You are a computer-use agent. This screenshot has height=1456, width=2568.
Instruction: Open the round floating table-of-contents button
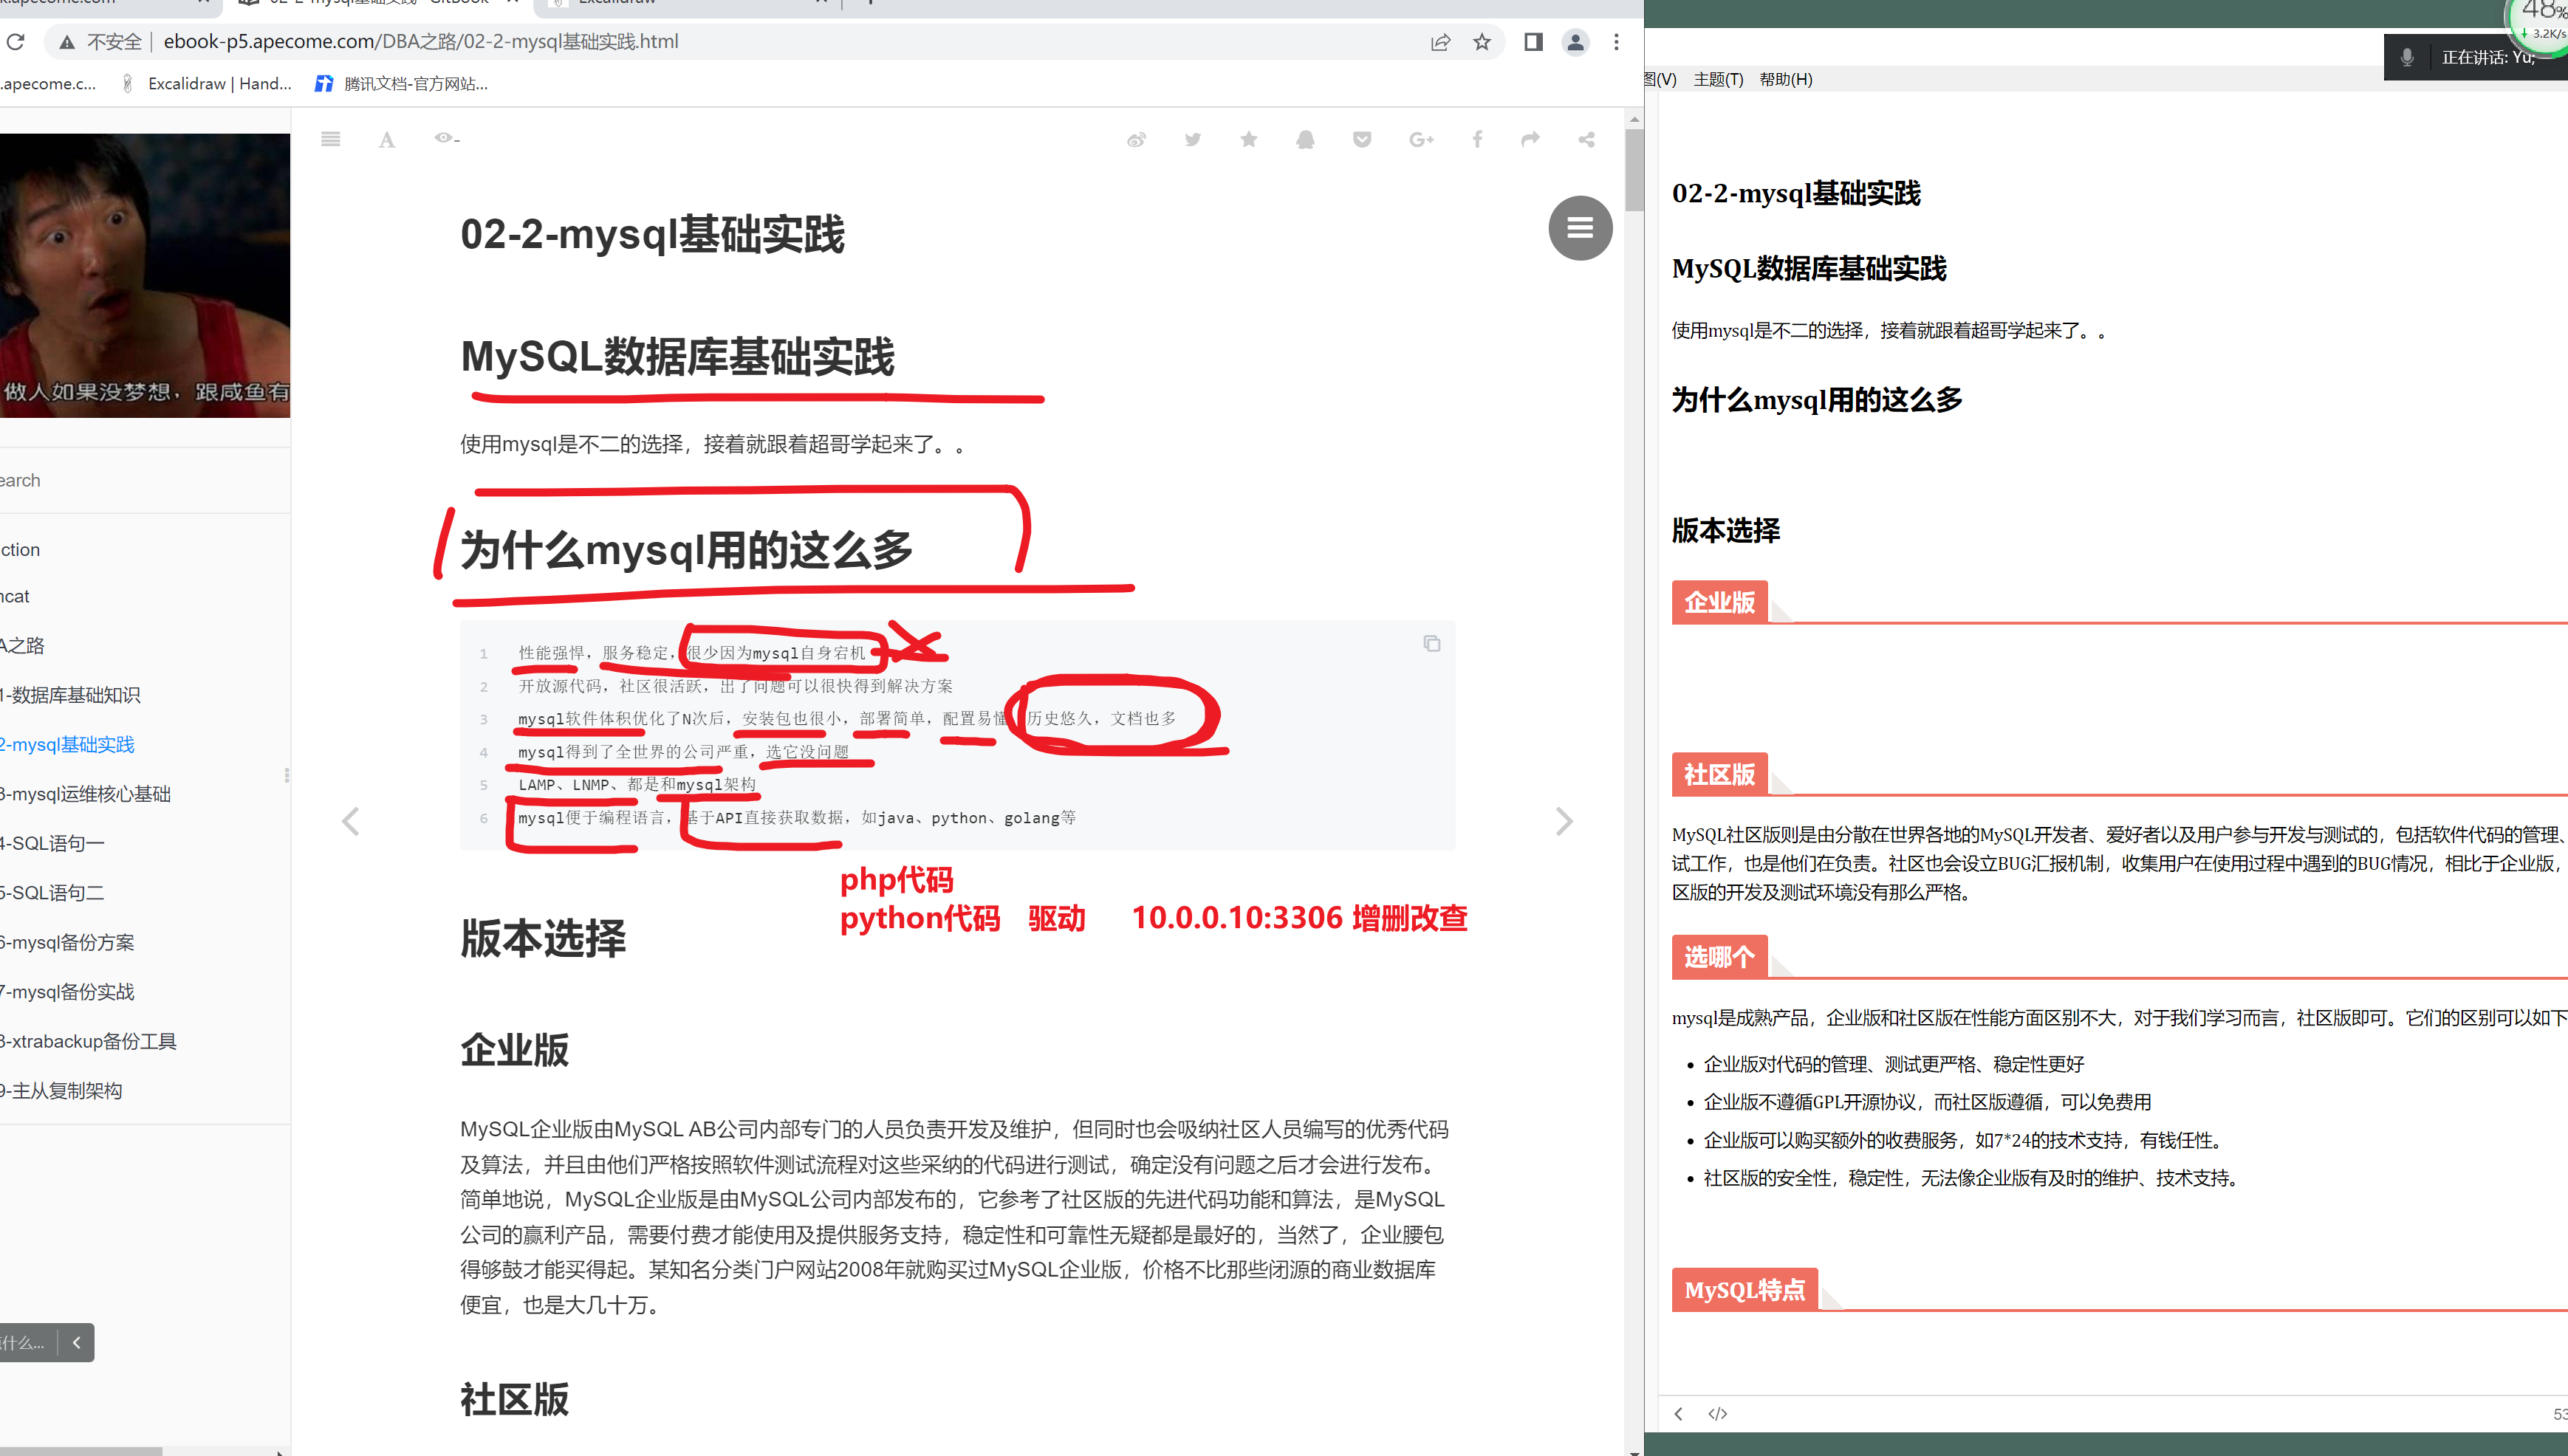pyautogui.click(x=1580, y=228)
